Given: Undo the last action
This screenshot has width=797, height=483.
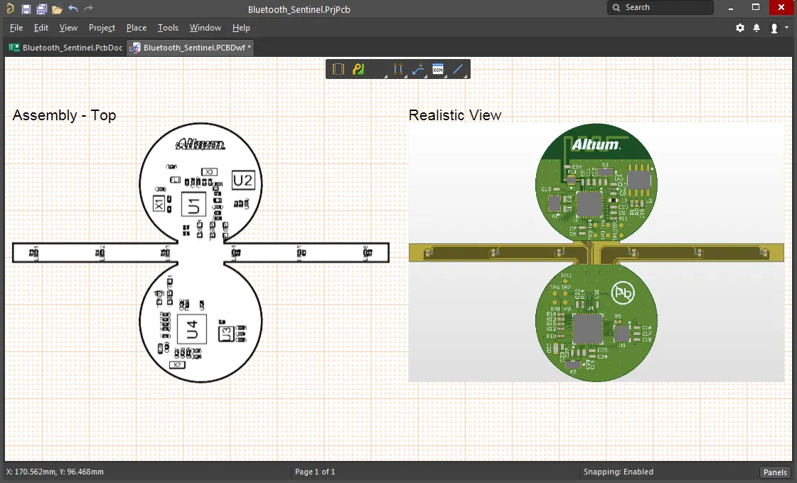Looking at the screenshot, I should point(73,8).
